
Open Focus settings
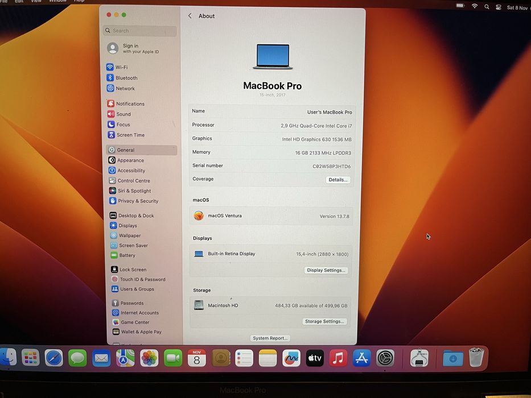tap(119, 125)
